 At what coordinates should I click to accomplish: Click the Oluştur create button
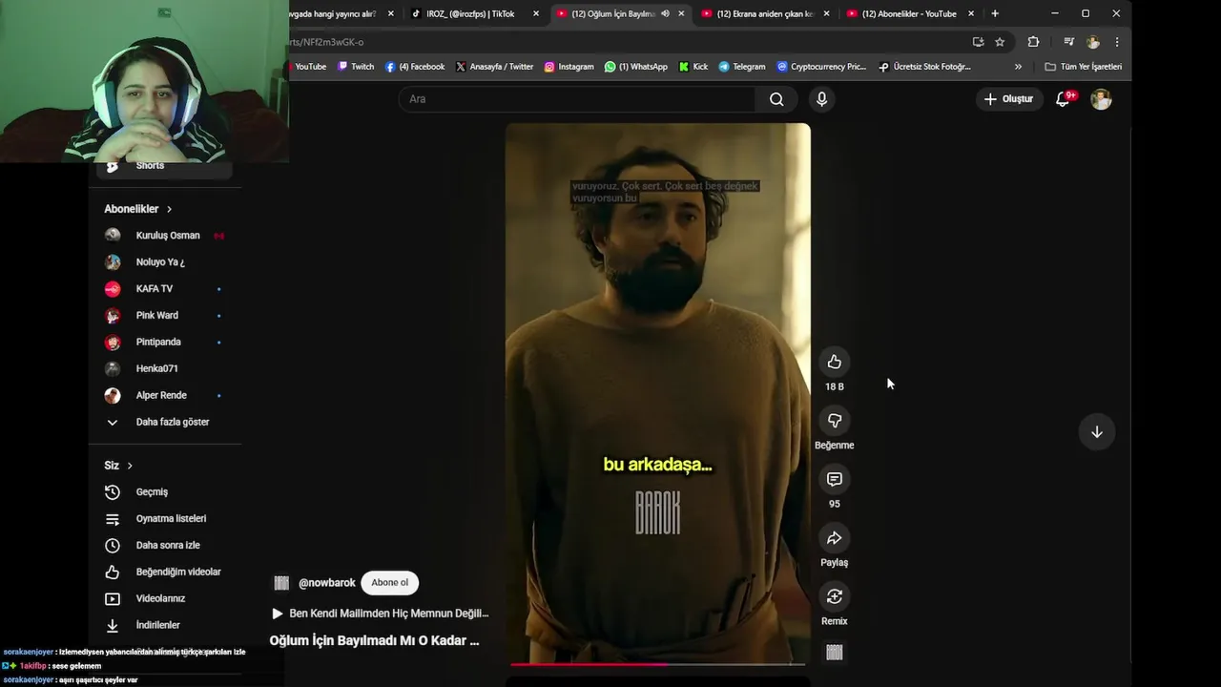pos(1009,99)
